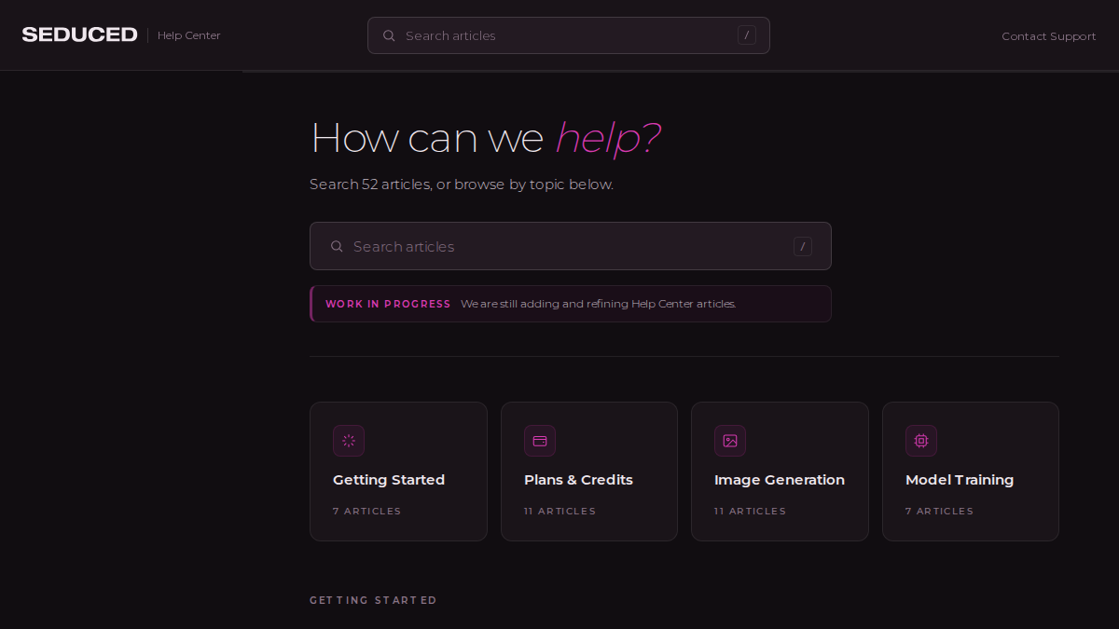Click "7 ARTICLES" under Model Training
The height and width of the screenshot is (629, 1119).
tap(939, 512)
